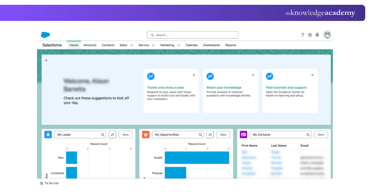The height and width of the screenshot is (196, 370).
Task: Collapse the welcome panel with the triangle
Action: point(46,61)
